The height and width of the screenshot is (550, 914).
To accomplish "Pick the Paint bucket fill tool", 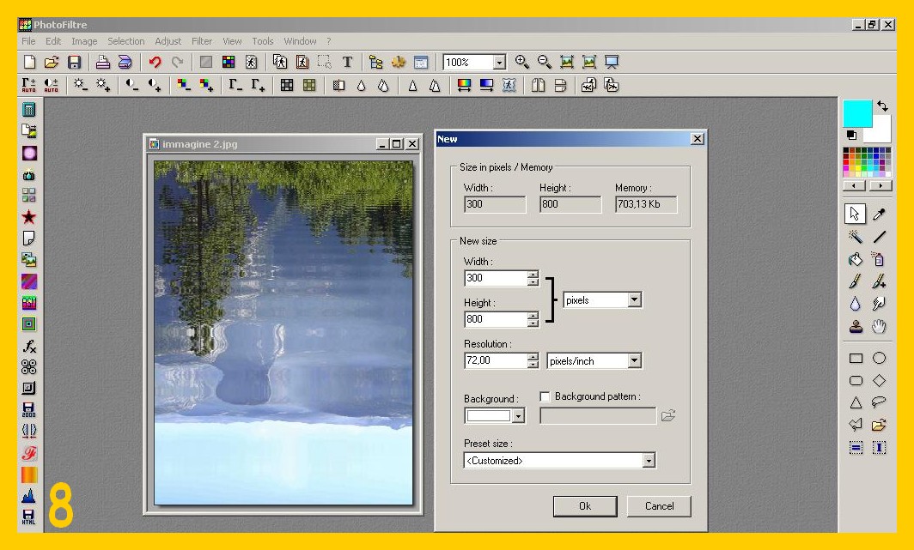I will pyautogui.click(x=856, y=258).
